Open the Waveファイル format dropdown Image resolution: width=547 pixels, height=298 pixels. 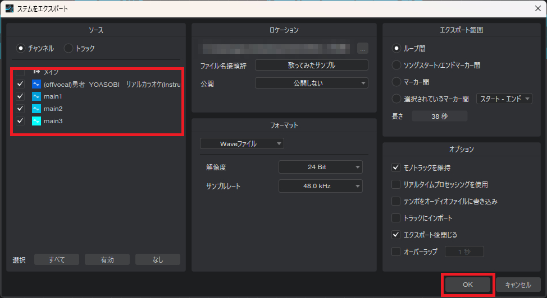pyautogui.click(x=241, y=144)
